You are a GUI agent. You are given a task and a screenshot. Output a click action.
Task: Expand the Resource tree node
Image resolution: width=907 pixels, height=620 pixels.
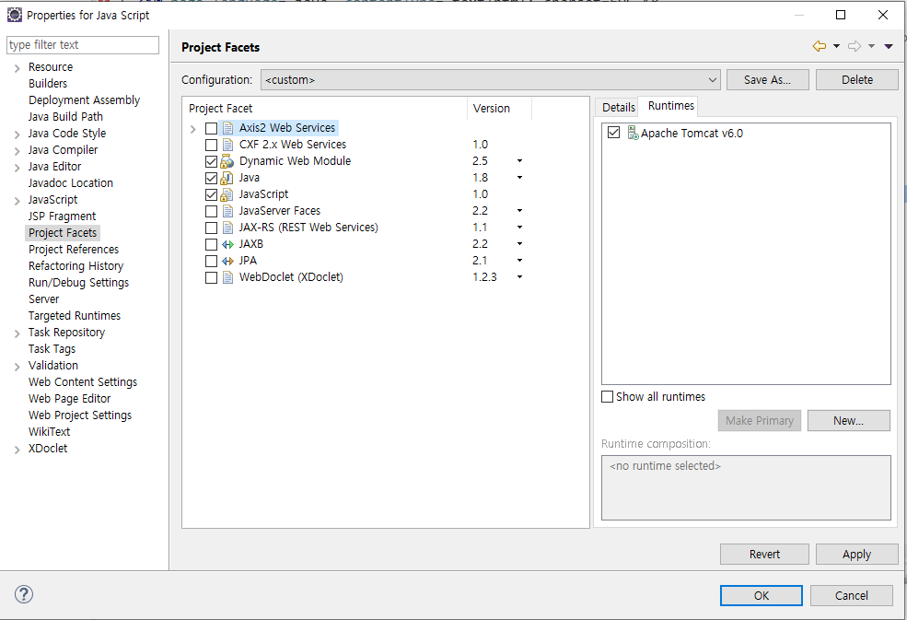pos(17,68)
